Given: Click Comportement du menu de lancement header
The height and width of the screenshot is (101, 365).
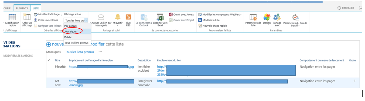Looking at the screenshot, I should [x=322, y=60].
